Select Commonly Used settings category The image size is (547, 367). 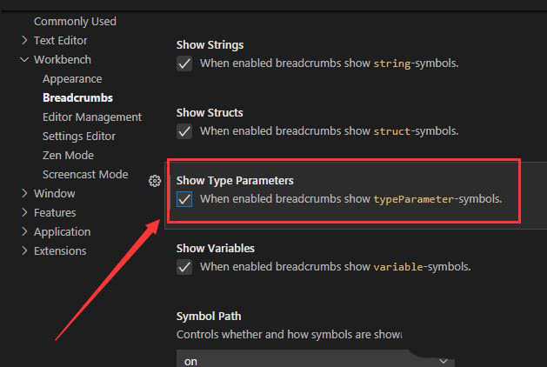point(75,21)
